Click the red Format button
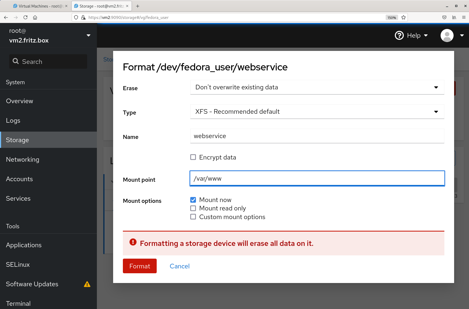The image size is (469, 309). point(140,266)
